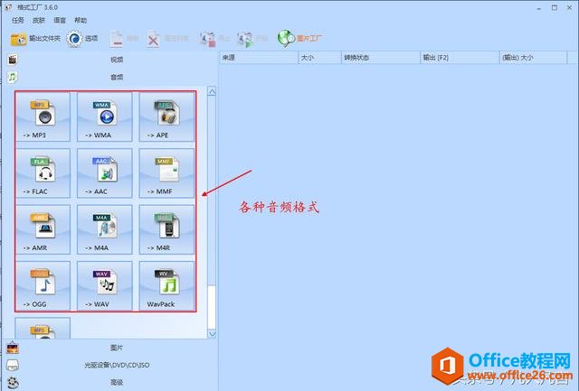Pick the OGG format tile
This screenshot has width=579, height=391.
(x=44, y=285)
